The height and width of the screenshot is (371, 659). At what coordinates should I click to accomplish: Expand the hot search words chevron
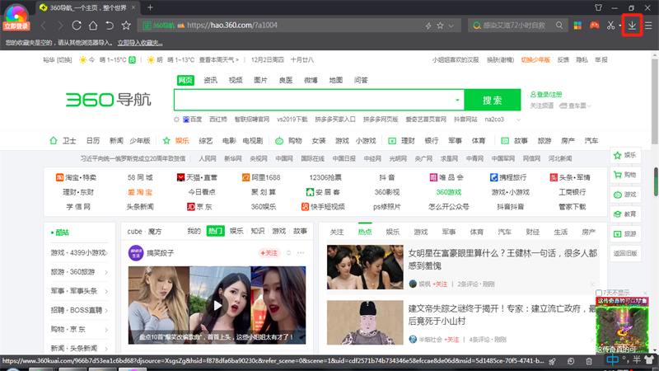pos(518,120)
